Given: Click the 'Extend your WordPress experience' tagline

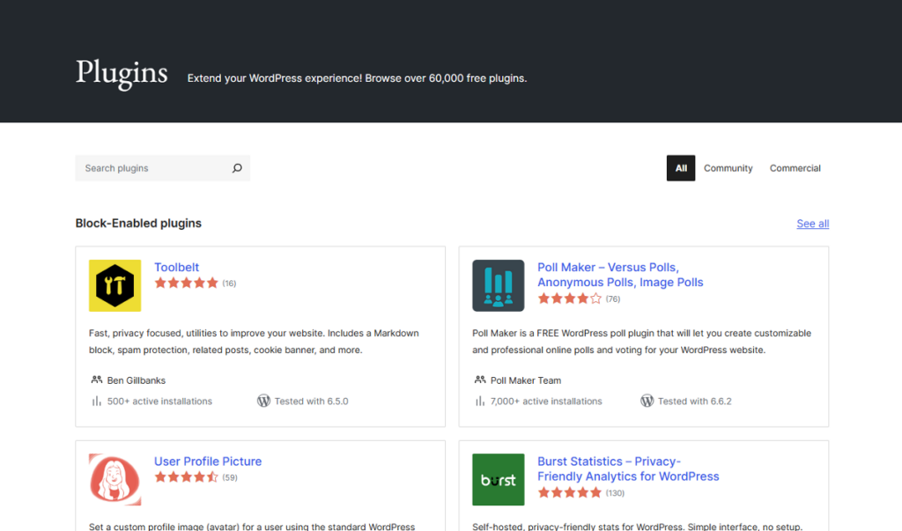Looking at the screenshot, I should (x=357, y=78).
